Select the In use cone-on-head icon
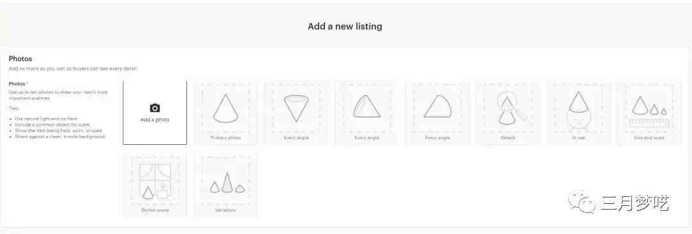Image resolution: width=692 pixels, height=234 pixels. (x=579, y=110)
